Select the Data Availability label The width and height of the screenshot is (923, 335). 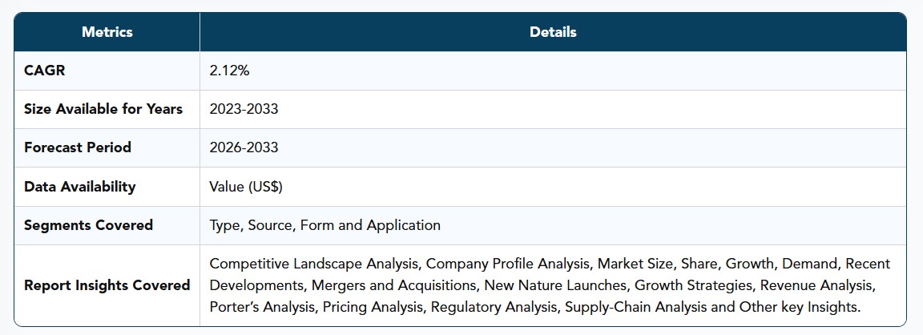80,187
